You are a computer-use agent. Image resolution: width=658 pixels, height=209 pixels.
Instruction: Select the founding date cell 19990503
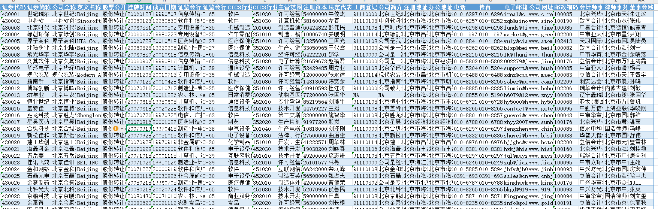[x=164, y=14]
